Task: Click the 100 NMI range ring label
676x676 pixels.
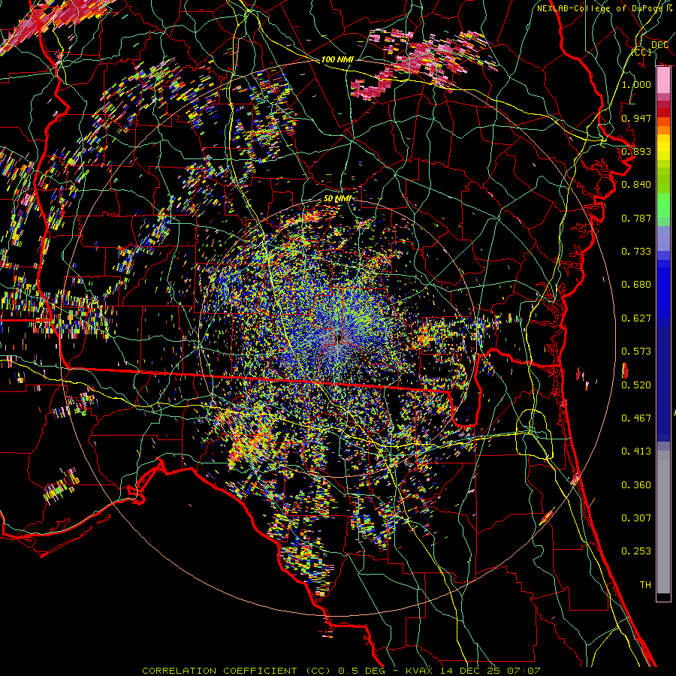Action: tap(337, 59)
